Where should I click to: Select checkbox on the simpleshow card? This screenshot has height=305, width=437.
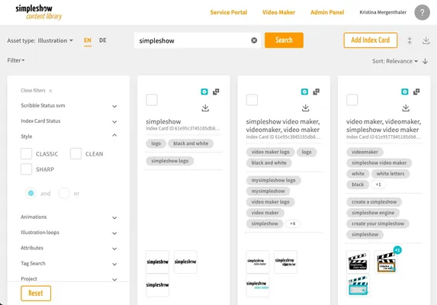152,100
